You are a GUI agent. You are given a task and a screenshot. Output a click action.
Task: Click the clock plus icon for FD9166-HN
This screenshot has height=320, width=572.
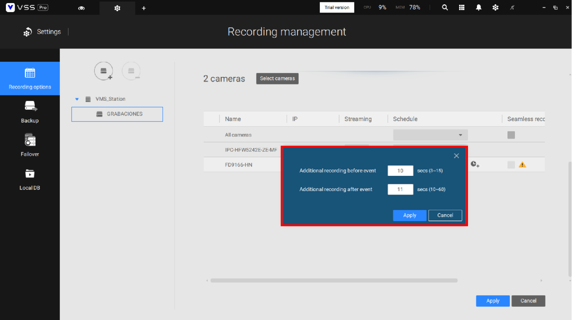point(475,164)
